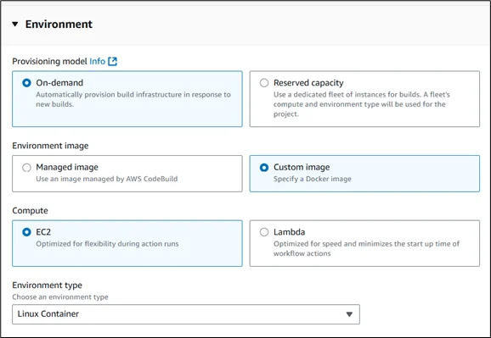The height and width of the screenshot is (338, 491).
Task: Click the Lambda description about start up time
Action: (366, 249)
